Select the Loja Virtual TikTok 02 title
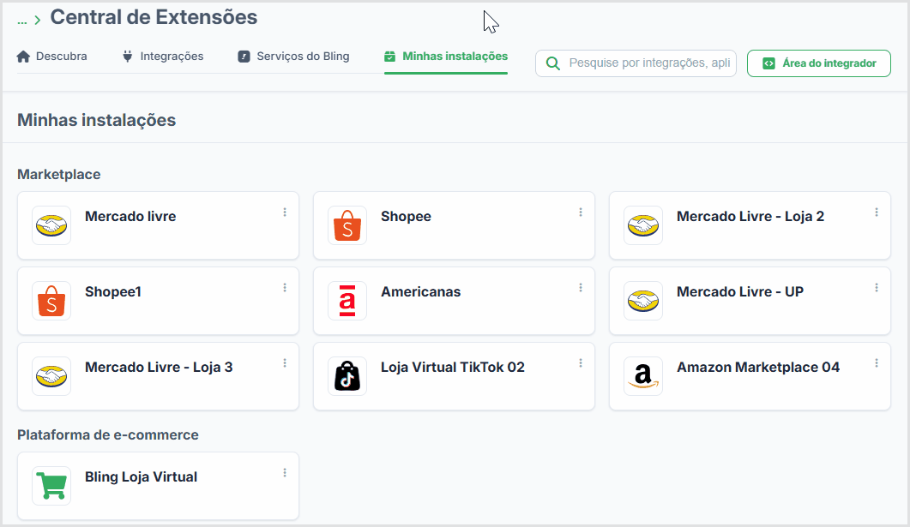 tap(453, 367)
